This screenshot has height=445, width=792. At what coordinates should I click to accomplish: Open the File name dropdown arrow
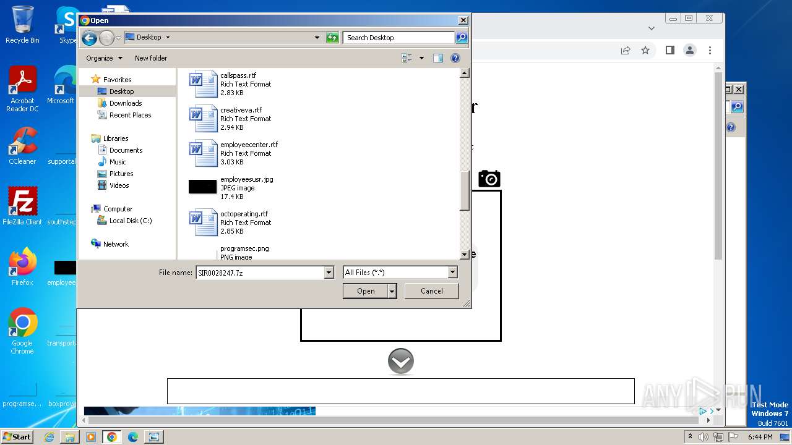(329, 273)
